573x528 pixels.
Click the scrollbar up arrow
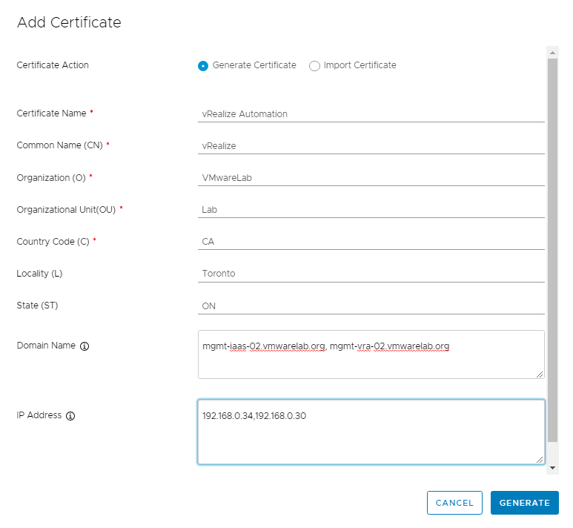[x=552, y=52]
